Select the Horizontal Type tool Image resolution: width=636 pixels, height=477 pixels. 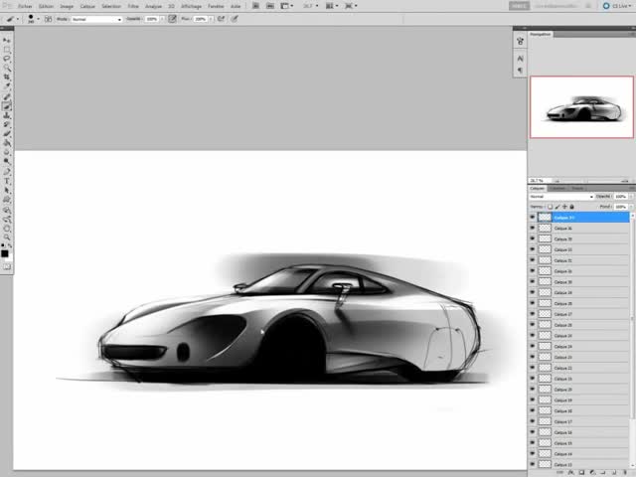click(7, 181)
